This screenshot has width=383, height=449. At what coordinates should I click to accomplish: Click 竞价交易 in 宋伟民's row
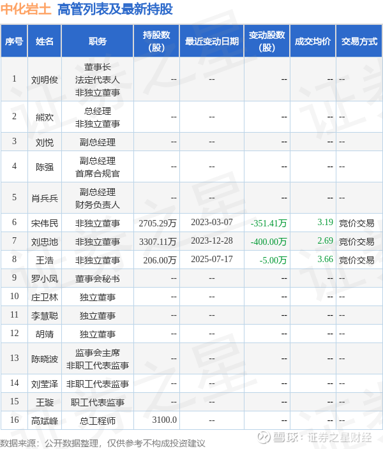[x=357, y=223]
